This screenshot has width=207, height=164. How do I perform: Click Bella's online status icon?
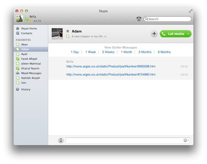pos(27,19)
